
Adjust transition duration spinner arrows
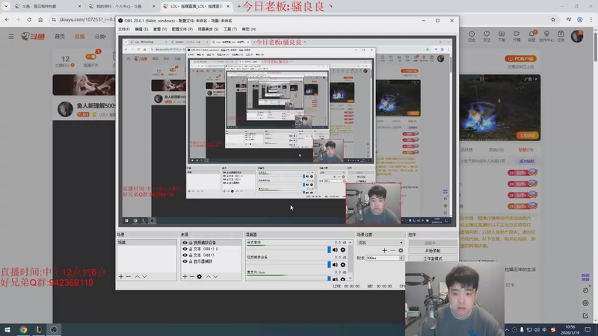(x=401, y=258)
